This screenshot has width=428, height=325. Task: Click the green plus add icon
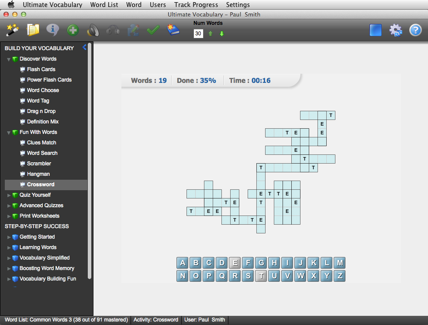pyautogui.click(x=73, y=30)
